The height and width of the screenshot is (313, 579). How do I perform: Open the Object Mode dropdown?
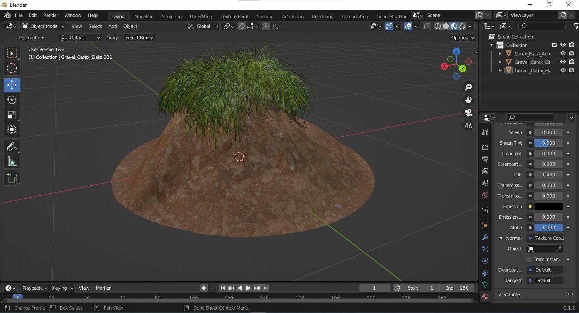tap(43, 26)
